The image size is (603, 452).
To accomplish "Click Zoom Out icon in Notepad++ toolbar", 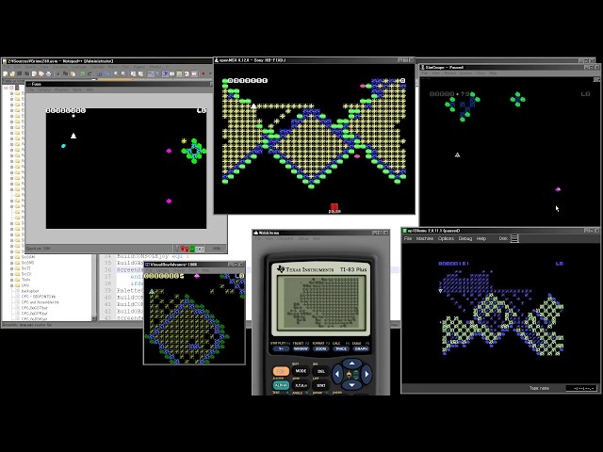I will pyautogui.click(x=123, y=73).
